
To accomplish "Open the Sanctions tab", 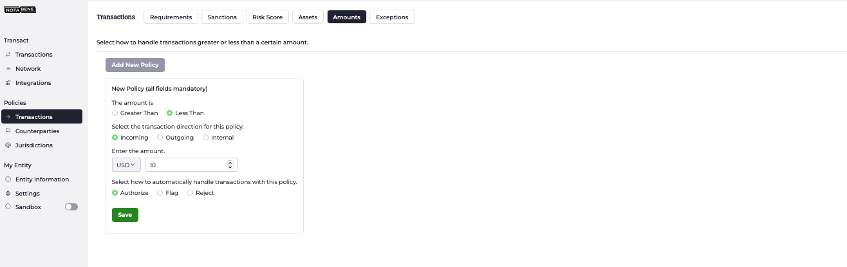I will [x=222, y=17].
